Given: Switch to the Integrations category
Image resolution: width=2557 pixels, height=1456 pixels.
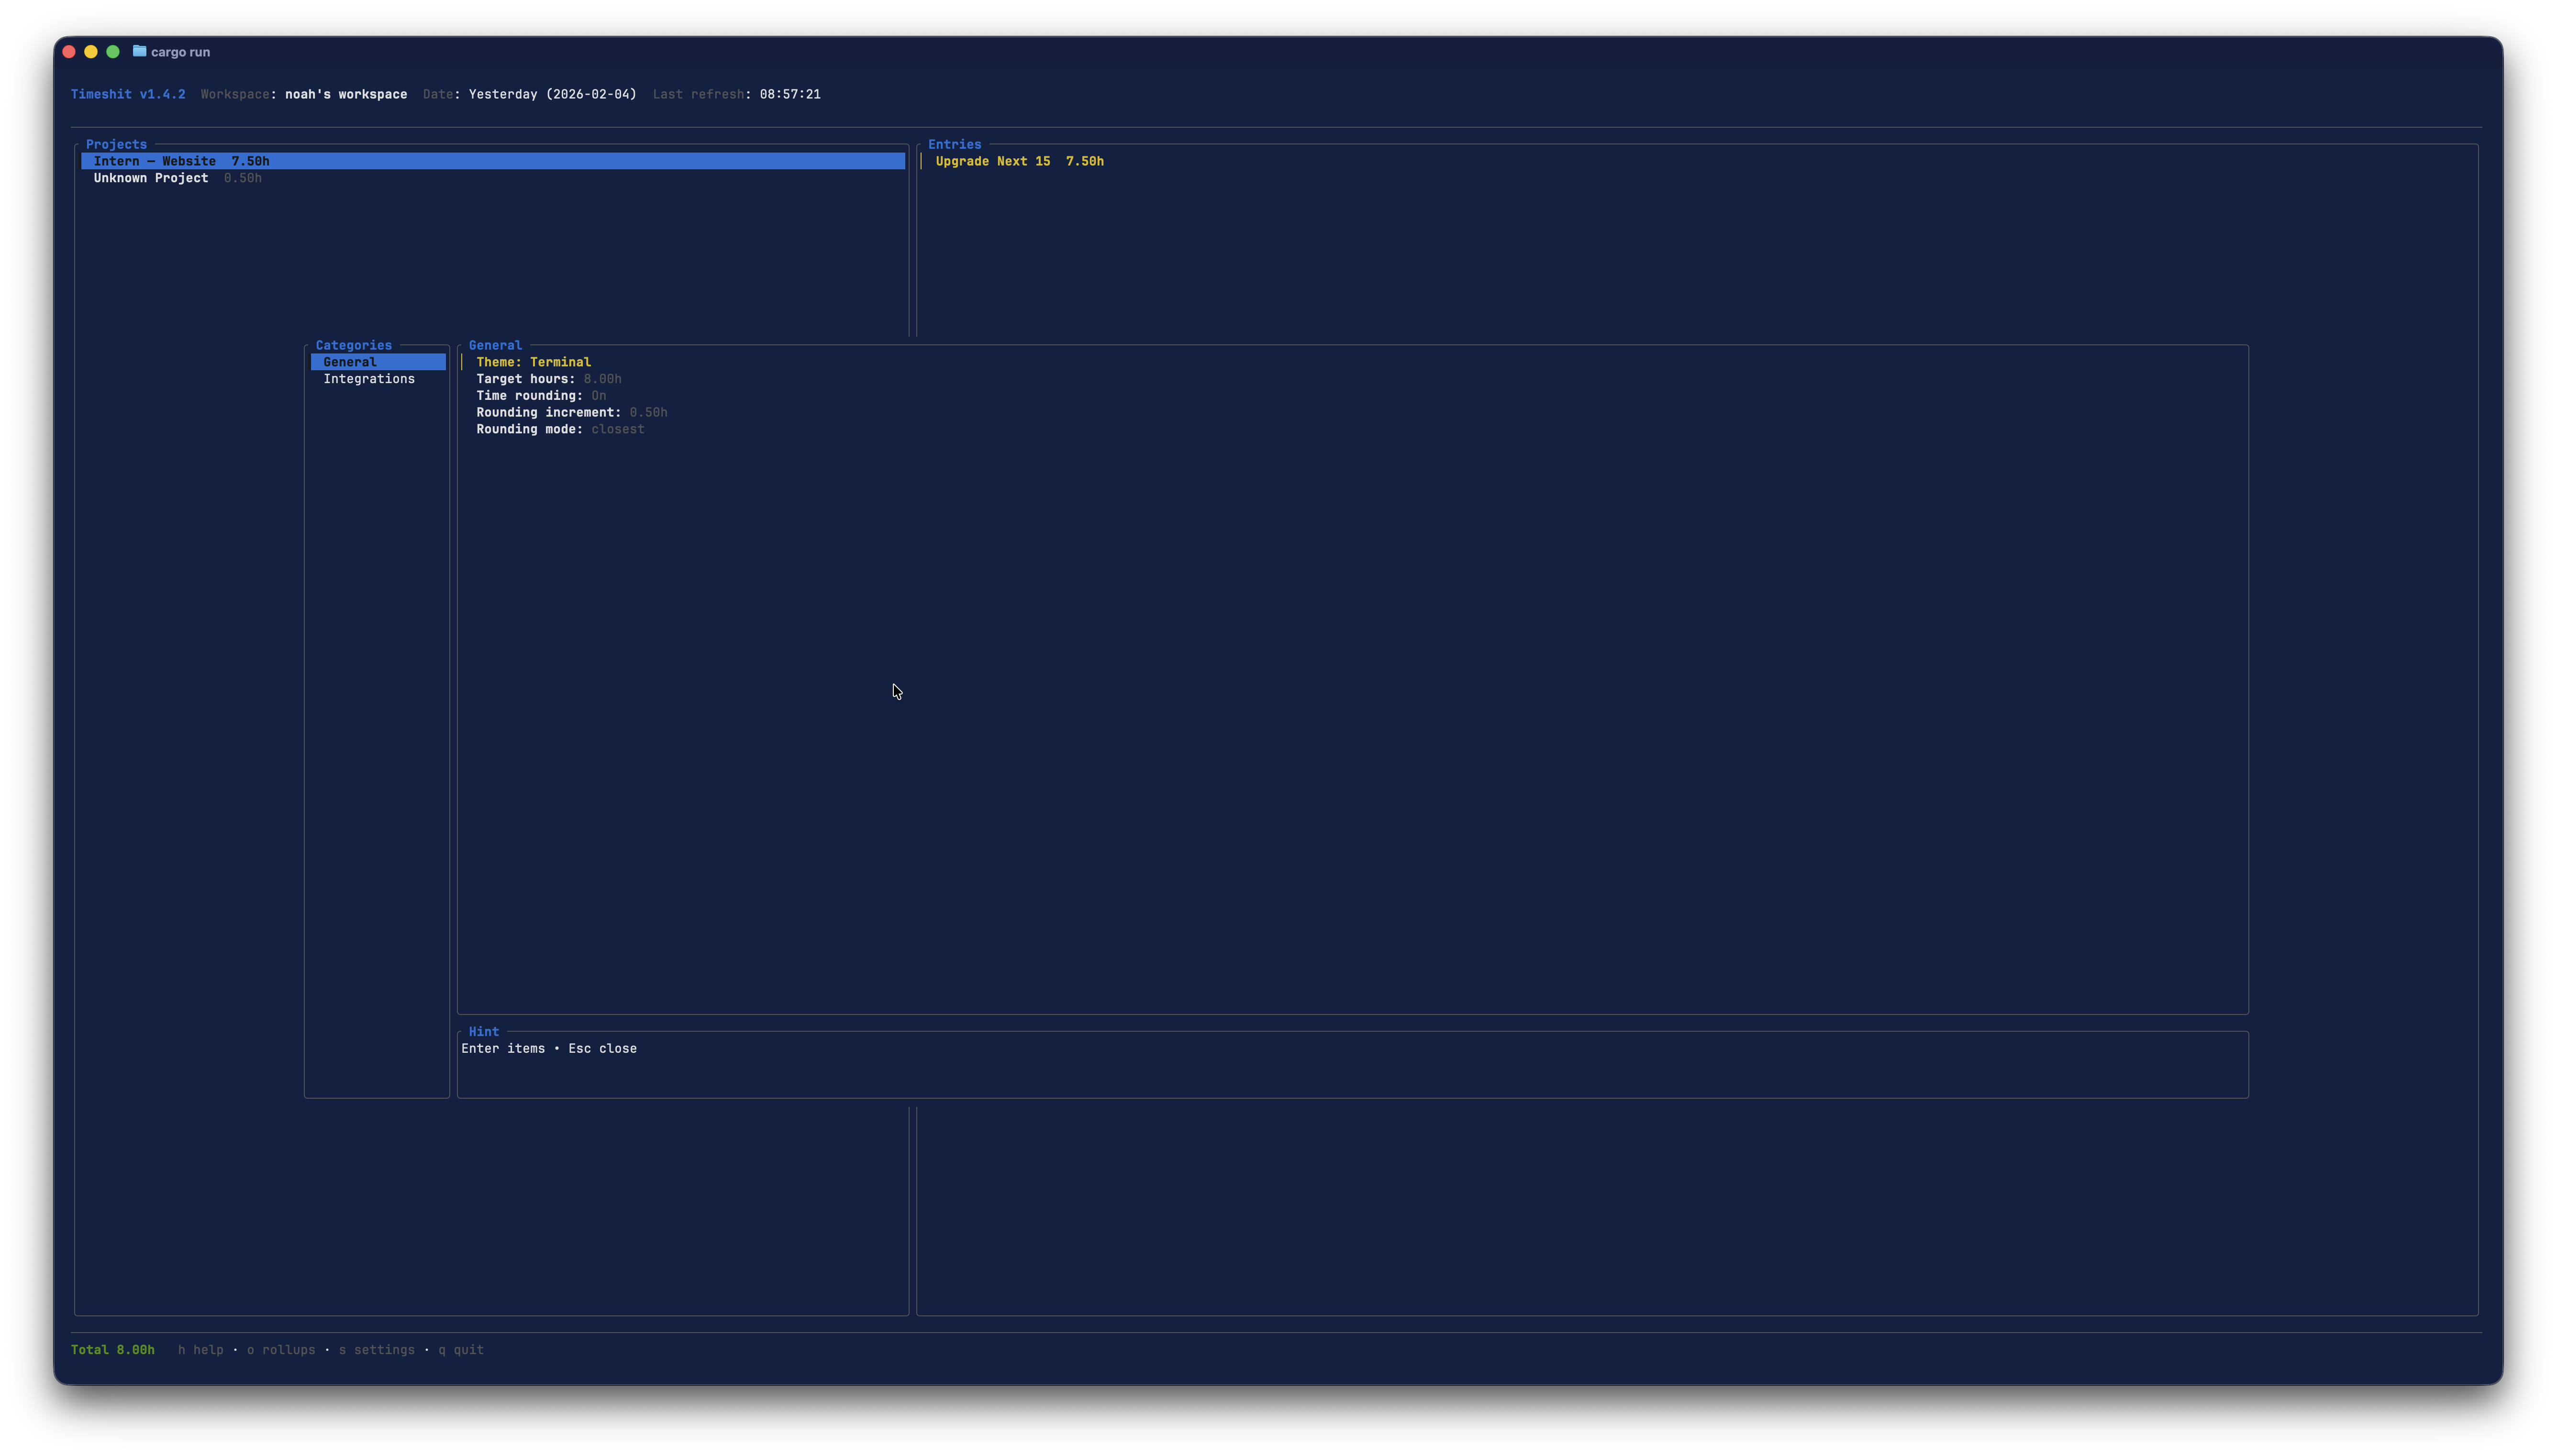Looking at the screenshot, I should pos(368,379).
